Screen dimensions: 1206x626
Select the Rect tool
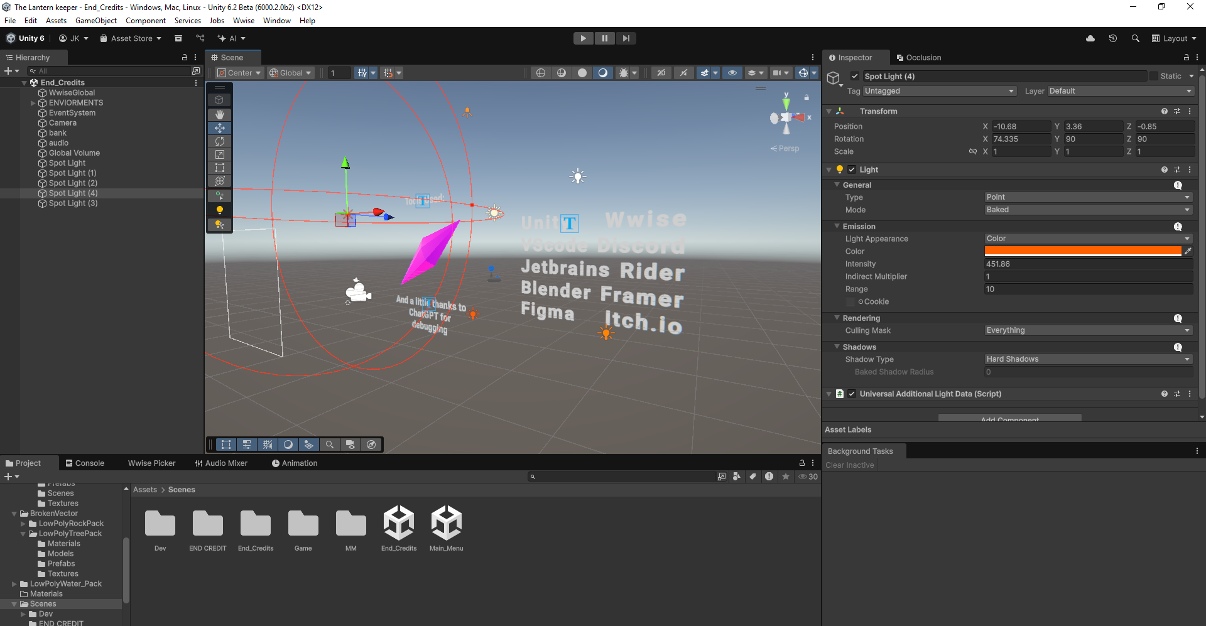[x=219, y=168]
